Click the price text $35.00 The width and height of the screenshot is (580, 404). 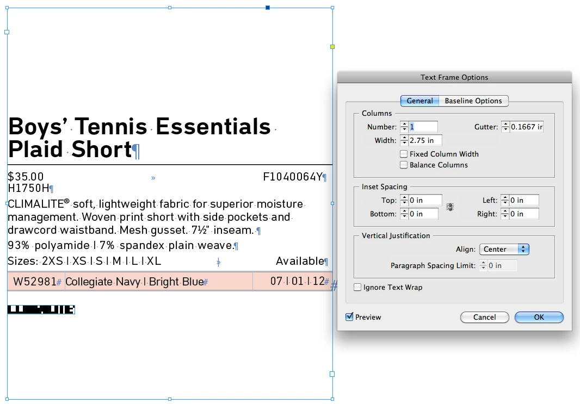tap(26, 176)
